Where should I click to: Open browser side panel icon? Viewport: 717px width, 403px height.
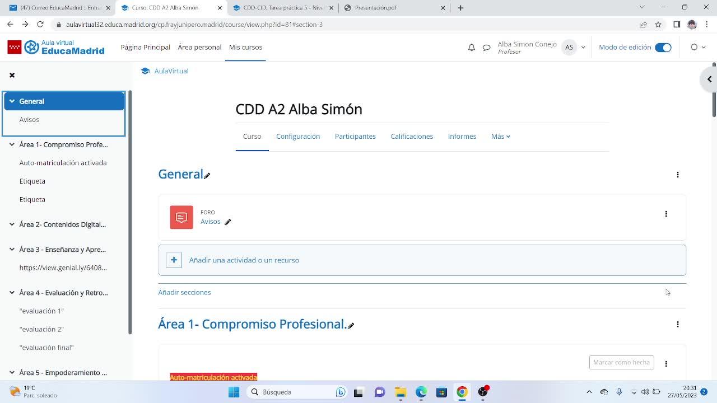(677, 25)
